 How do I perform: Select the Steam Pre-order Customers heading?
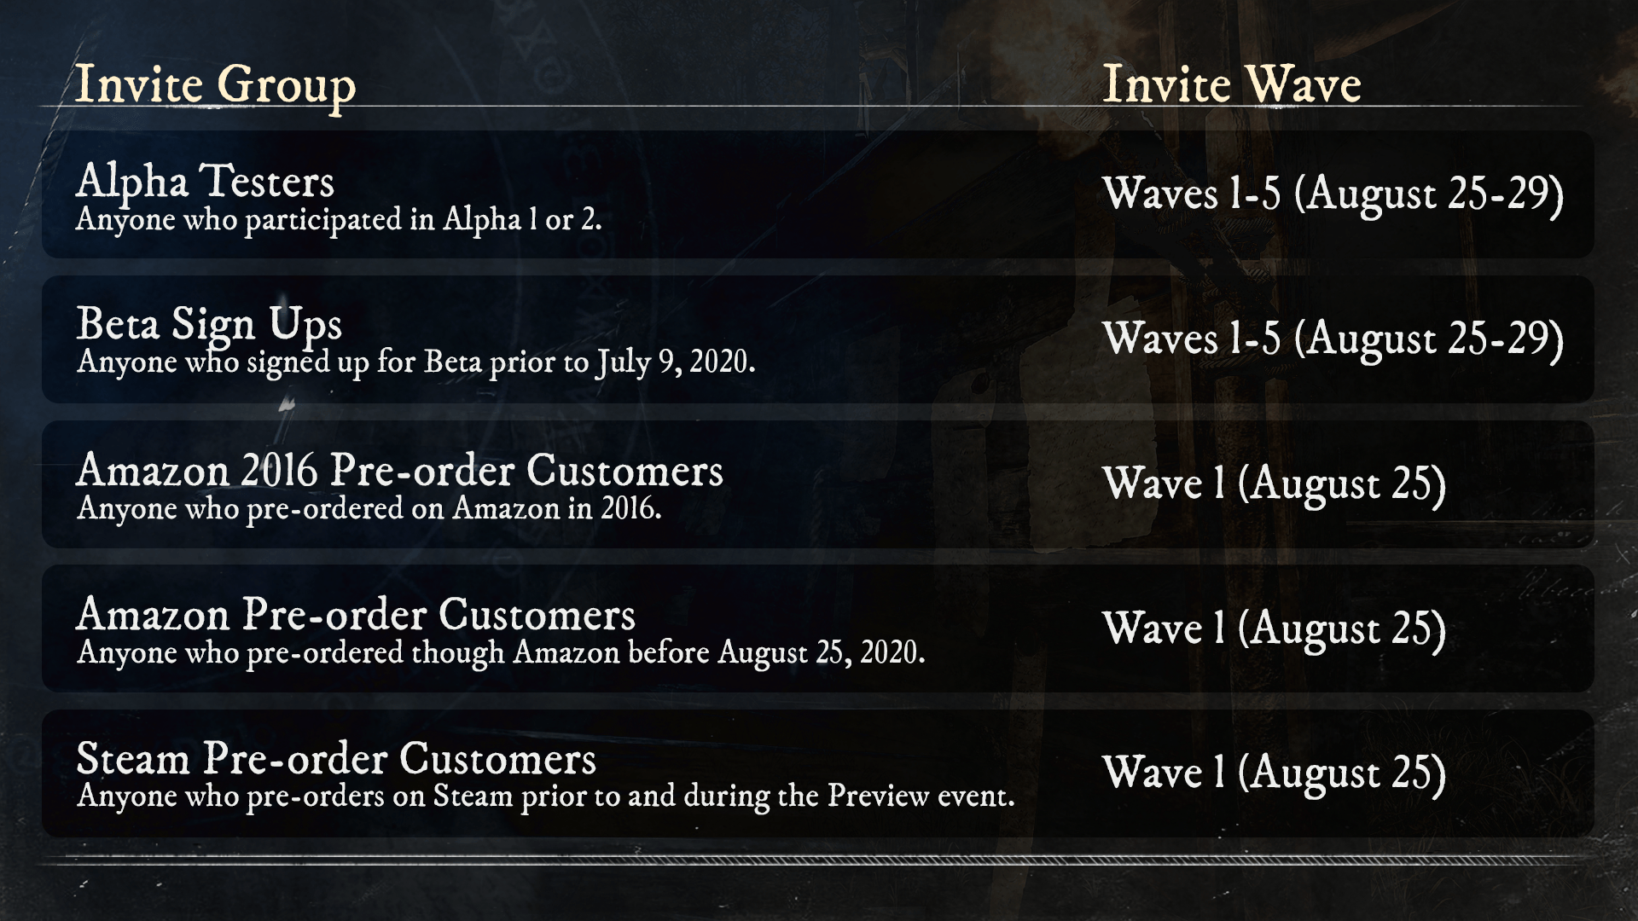pos(336,758)
